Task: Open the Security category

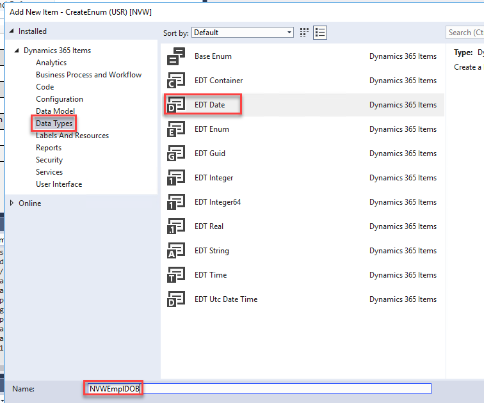Action: point(49,160)
